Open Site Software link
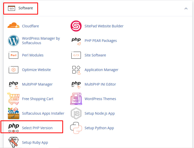This screenshot has width=194, height=148. (x=95, y=55)
